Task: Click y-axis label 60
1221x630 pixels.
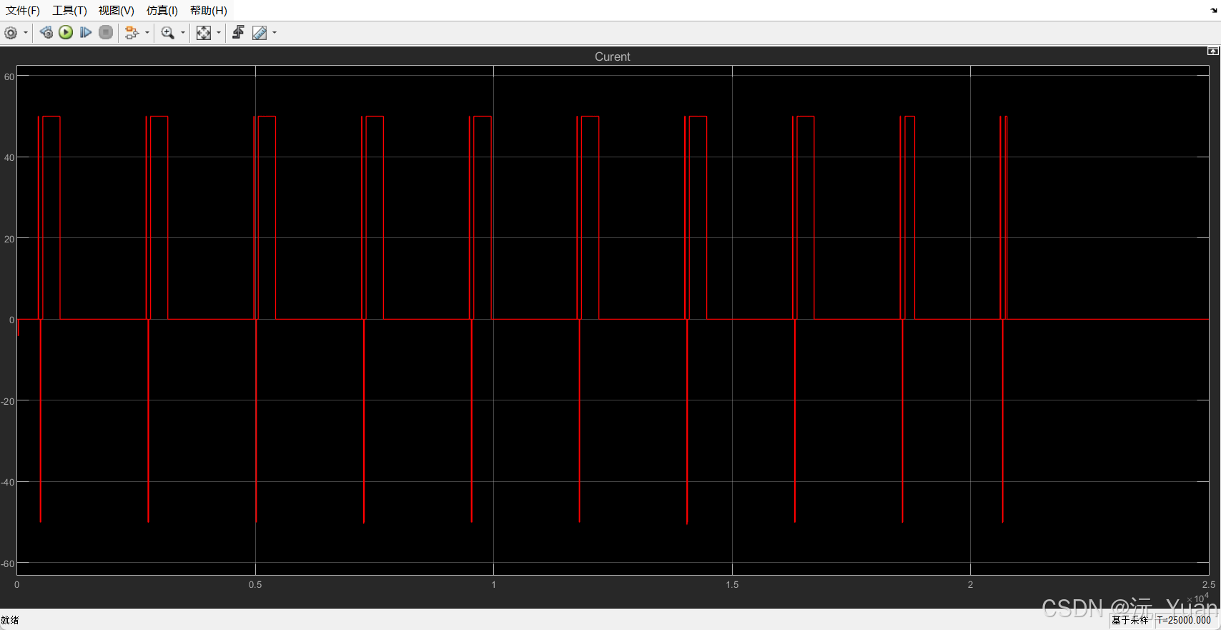Action: 9,77
